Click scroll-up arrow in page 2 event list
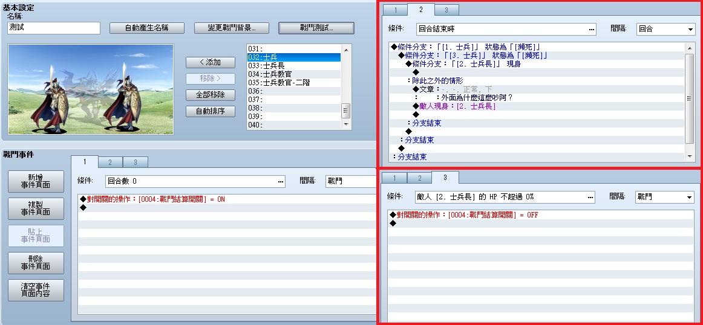The width and height of the screenshot is (703, 325). pos(690,47)
